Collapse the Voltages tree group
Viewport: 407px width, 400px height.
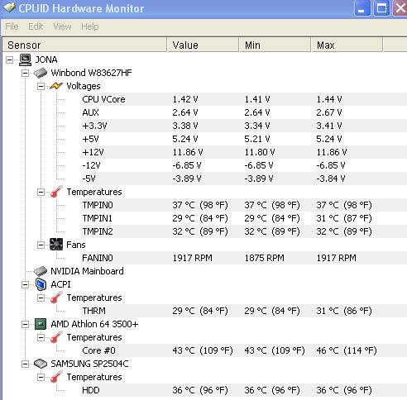[x=41, y=86]
